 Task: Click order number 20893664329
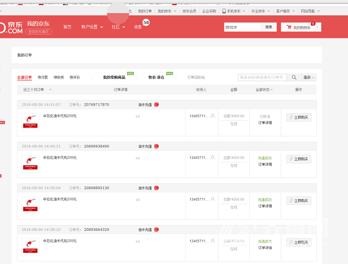(x=96, y=230)
